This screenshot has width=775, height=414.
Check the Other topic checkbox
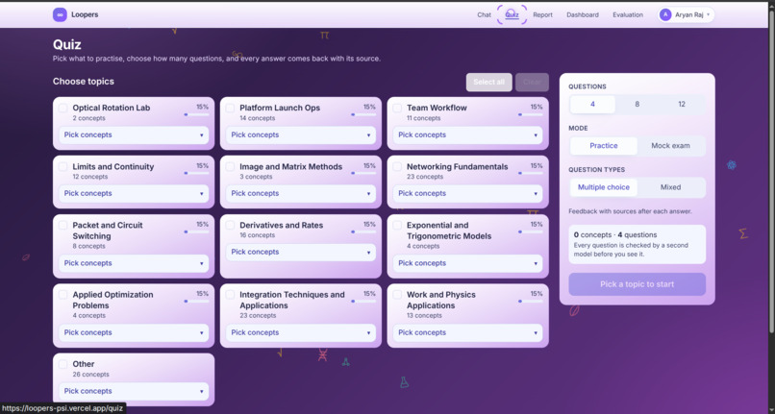click(x=63, y=364)
